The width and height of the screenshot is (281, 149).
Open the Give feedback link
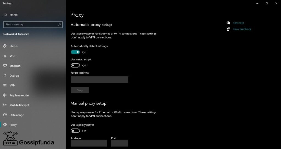242,29
